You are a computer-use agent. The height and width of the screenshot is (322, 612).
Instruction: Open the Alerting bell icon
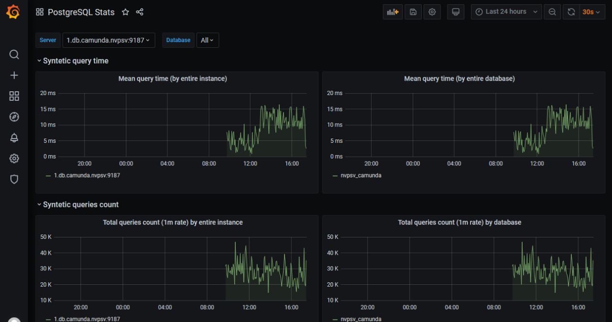[14, 138]
